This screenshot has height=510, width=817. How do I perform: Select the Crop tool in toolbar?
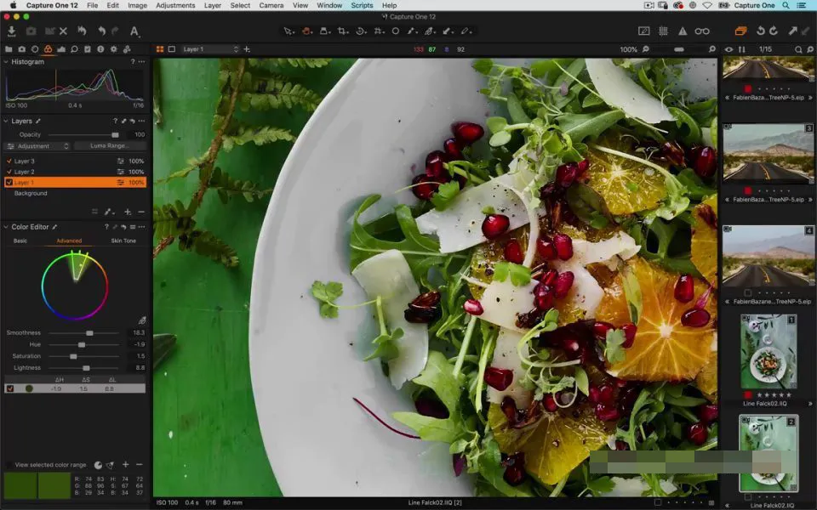[342, 31]
